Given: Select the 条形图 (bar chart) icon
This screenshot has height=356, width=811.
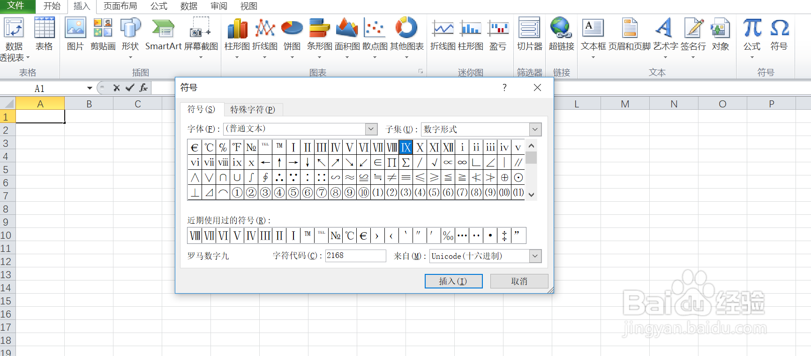Looking at the screenshot, I should [x=319, y=28].
